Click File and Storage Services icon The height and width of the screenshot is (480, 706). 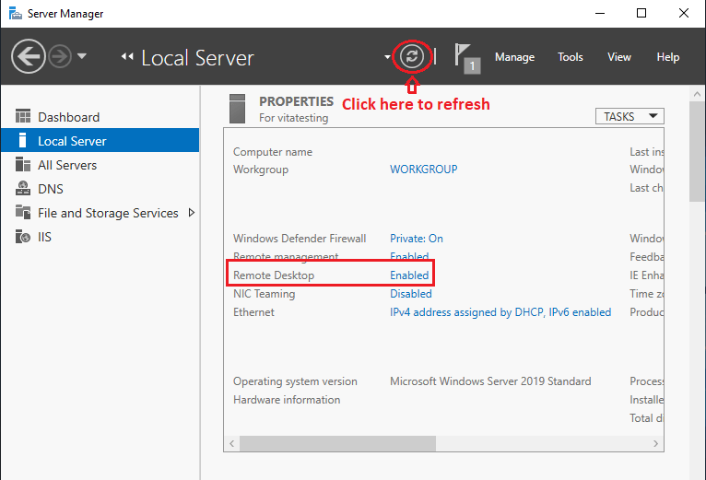tap(23, 212)
